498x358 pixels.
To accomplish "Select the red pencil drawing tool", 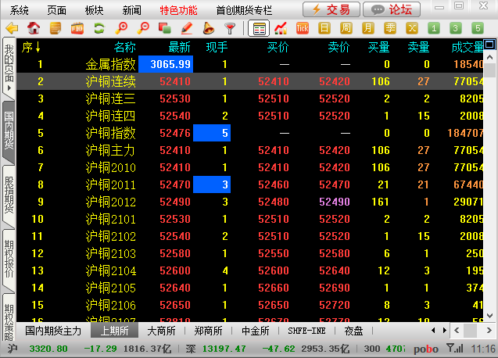I will (187, 29).
